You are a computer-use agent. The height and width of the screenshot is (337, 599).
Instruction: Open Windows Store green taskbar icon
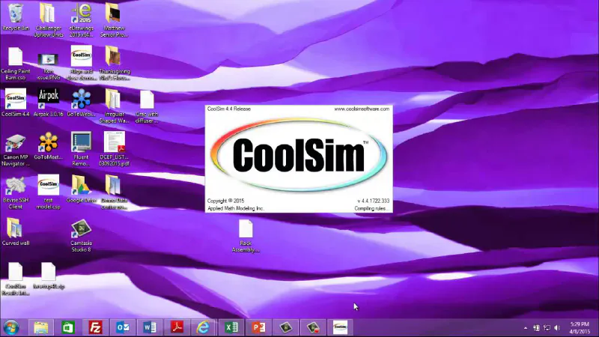pyautogui.click(x=68, y=327)
